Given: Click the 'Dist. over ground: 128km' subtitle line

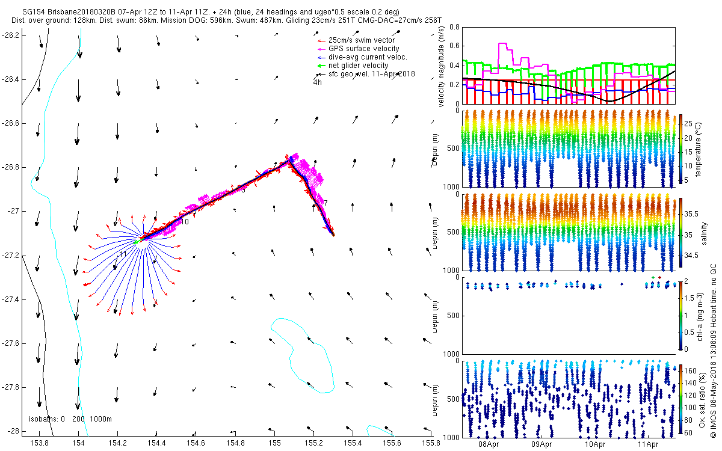Looking at the screenshot, I should (x=227, y=20).
